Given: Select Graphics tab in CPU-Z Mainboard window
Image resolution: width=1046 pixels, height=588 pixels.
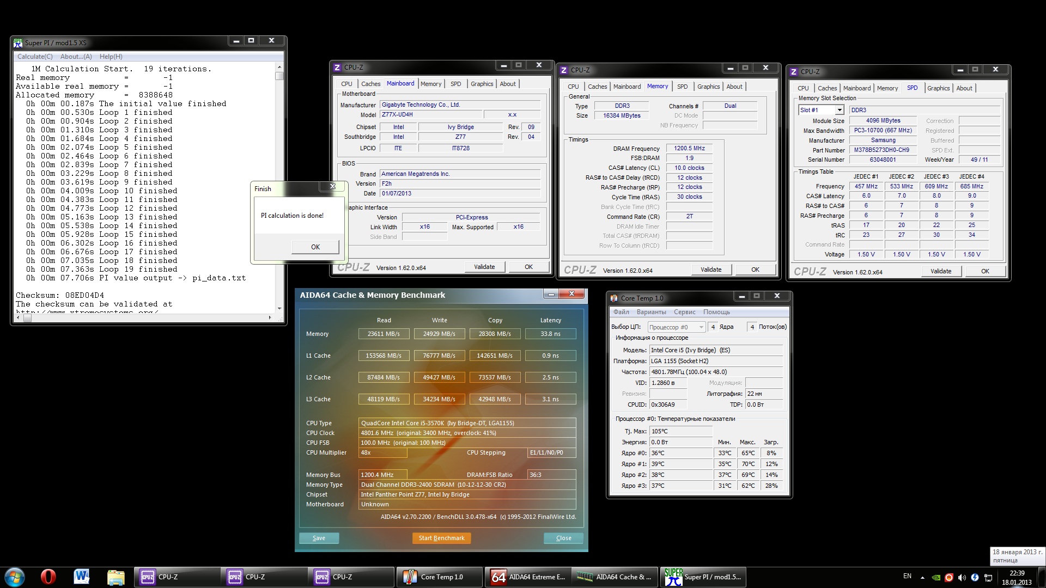Looking at the screenshot, I should point(482,84).
